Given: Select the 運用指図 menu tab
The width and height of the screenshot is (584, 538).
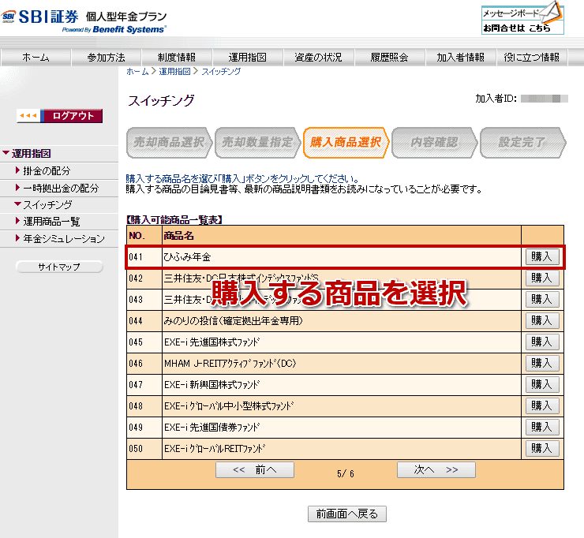Looking at the screenshot, I should tap(248, 58).
